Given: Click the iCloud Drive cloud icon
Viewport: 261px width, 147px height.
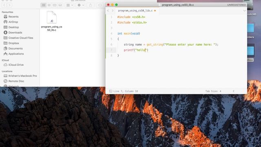Looking at the screenshot, I should tap(5, 65).
